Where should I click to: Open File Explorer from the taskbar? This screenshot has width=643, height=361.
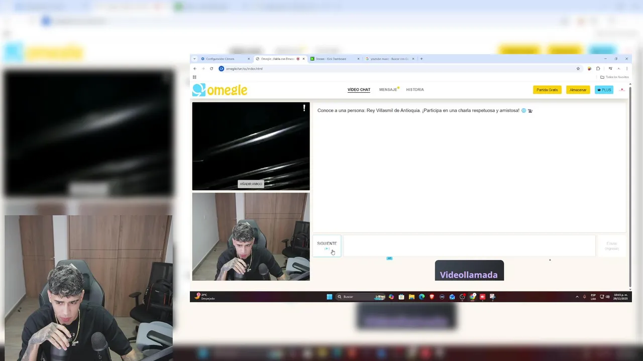pyautogui.click(x=411, y=297)
